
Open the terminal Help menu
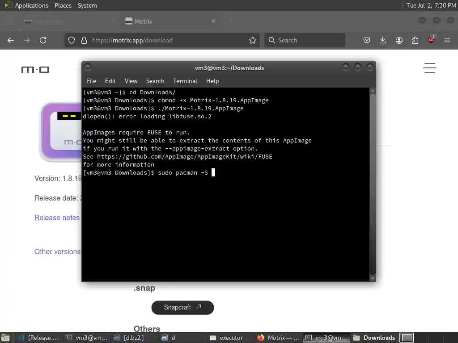[212, 81]
